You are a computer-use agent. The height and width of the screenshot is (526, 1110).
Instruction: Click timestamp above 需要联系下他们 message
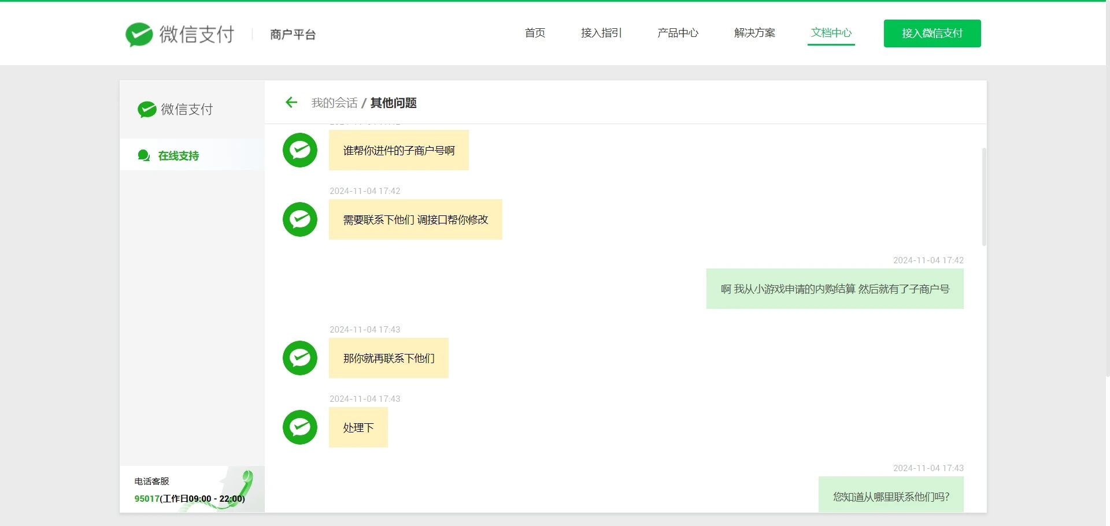[x=365, y=191]
